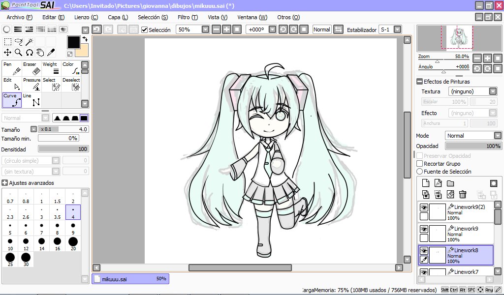
Task: Enable Fuente de Selección option
Action: pos(419,172)
